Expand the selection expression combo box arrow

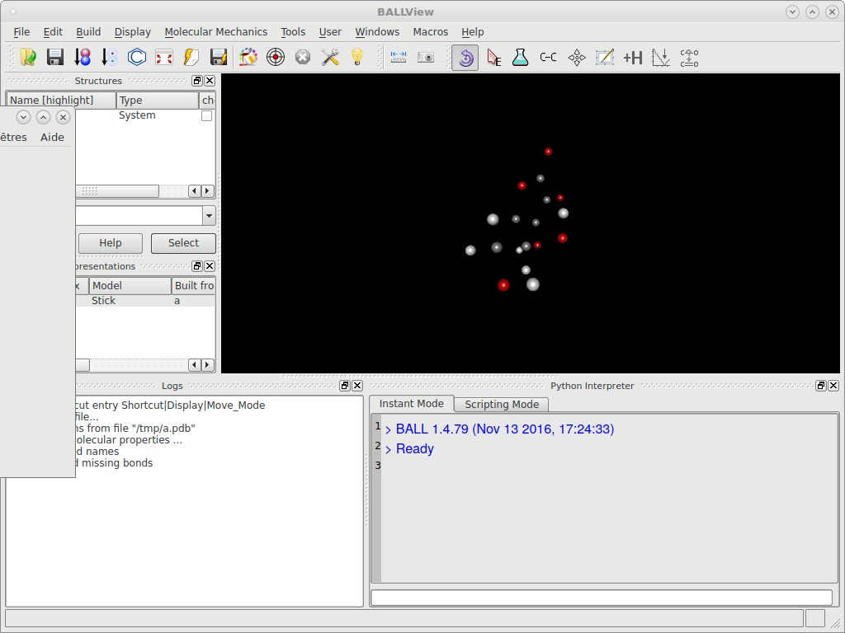coord(209,216)
